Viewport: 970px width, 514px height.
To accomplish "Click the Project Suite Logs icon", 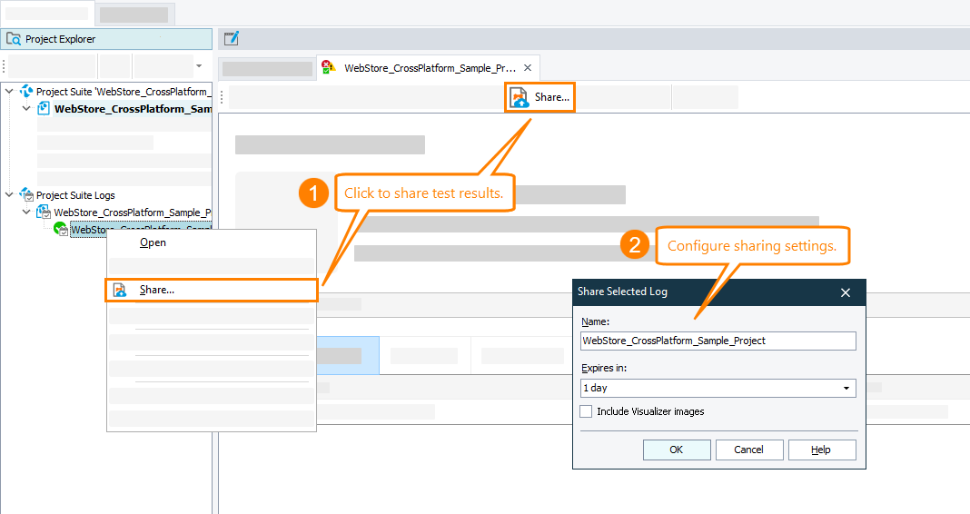I will 25,195.
